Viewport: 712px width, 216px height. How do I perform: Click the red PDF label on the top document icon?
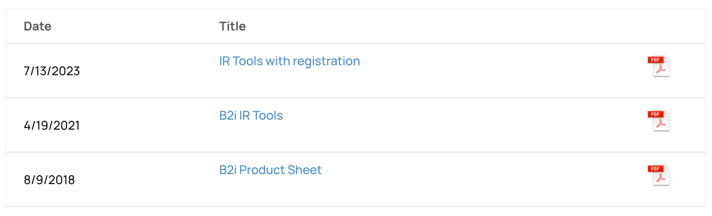(x=655, y=60)
